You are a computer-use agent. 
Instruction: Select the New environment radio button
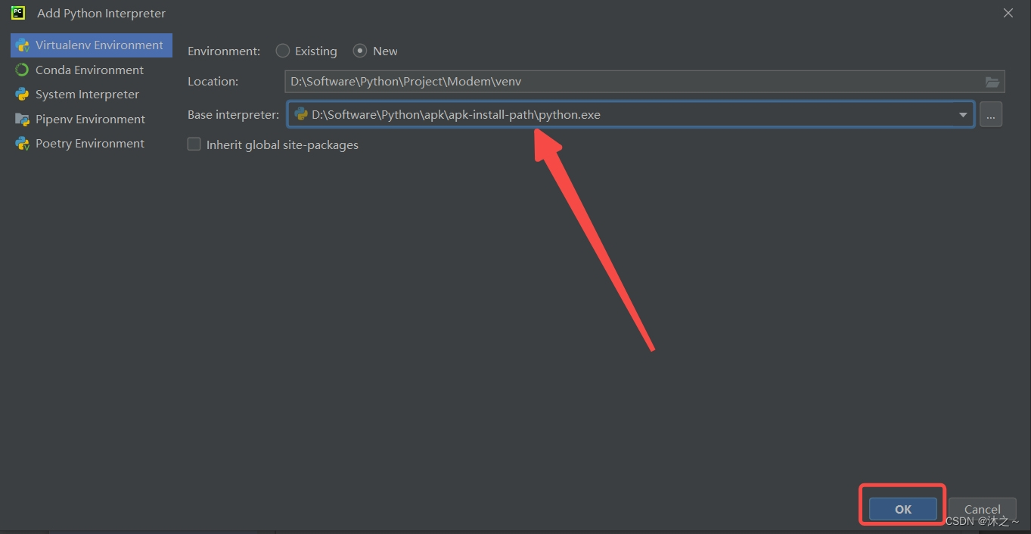360,51
